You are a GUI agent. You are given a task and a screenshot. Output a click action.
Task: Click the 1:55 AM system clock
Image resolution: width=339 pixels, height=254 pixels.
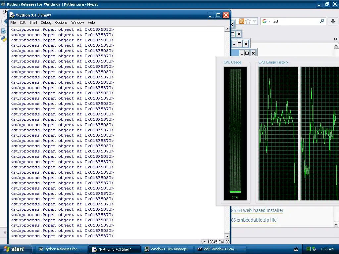[327, 249]
